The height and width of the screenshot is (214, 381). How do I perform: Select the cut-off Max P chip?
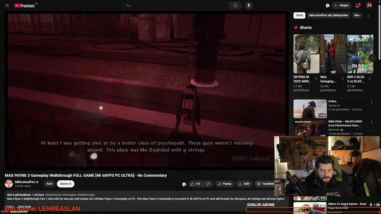pyautogui.click(x=358, y=15)
